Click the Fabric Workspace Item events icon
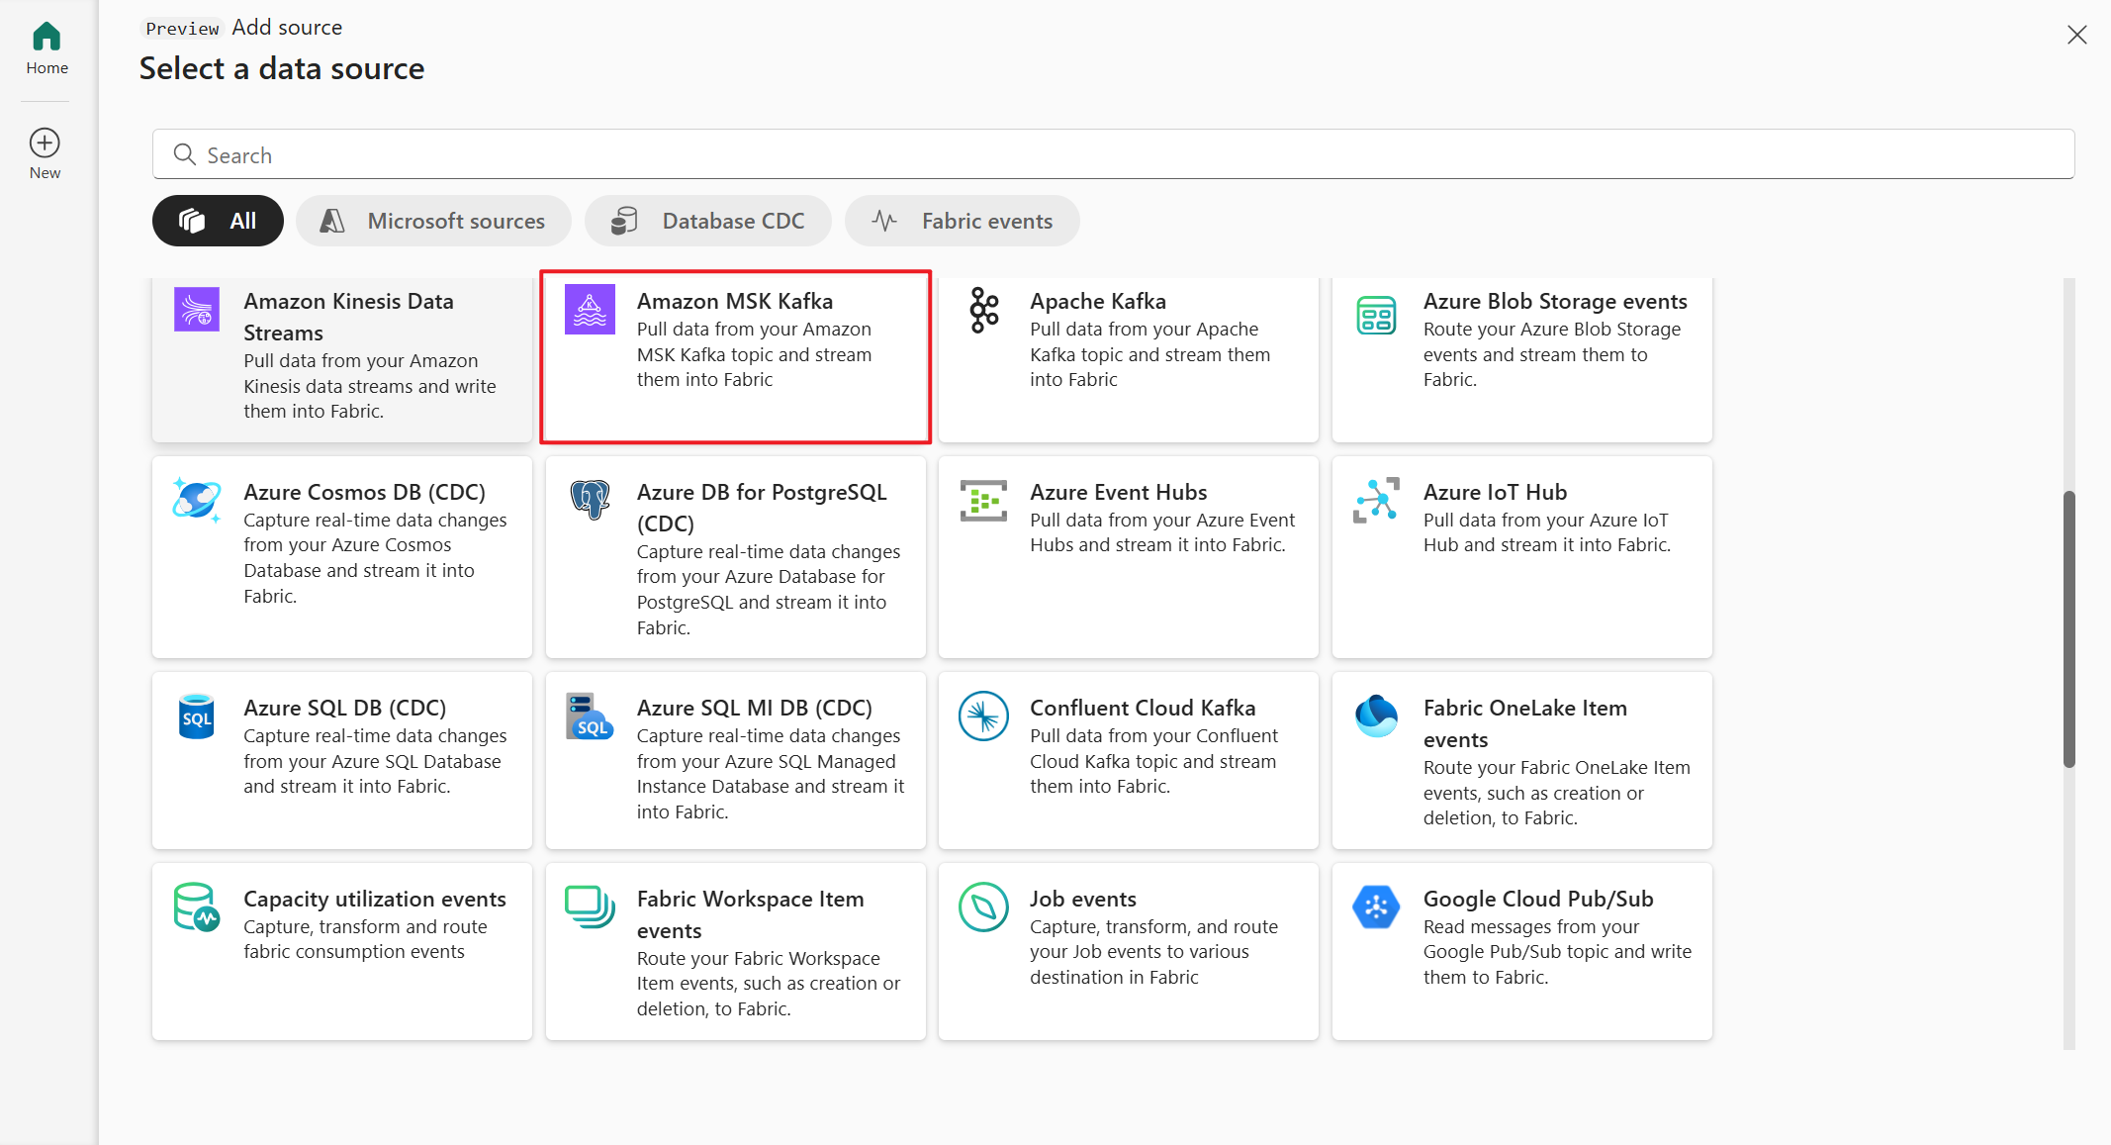 590,906
